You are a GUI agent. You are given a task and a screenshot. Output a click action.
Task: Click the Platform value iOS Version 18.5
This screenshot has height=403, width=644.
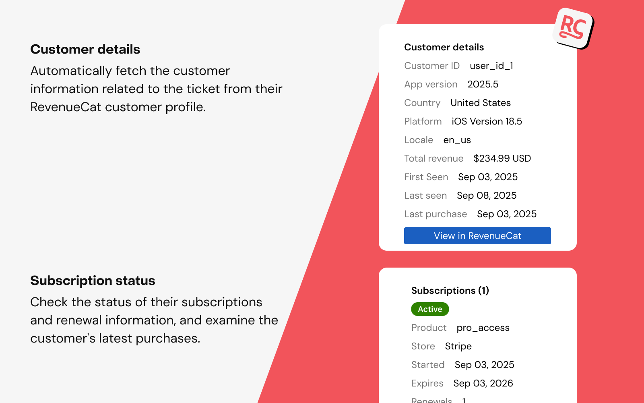click(x=487, y=121)
